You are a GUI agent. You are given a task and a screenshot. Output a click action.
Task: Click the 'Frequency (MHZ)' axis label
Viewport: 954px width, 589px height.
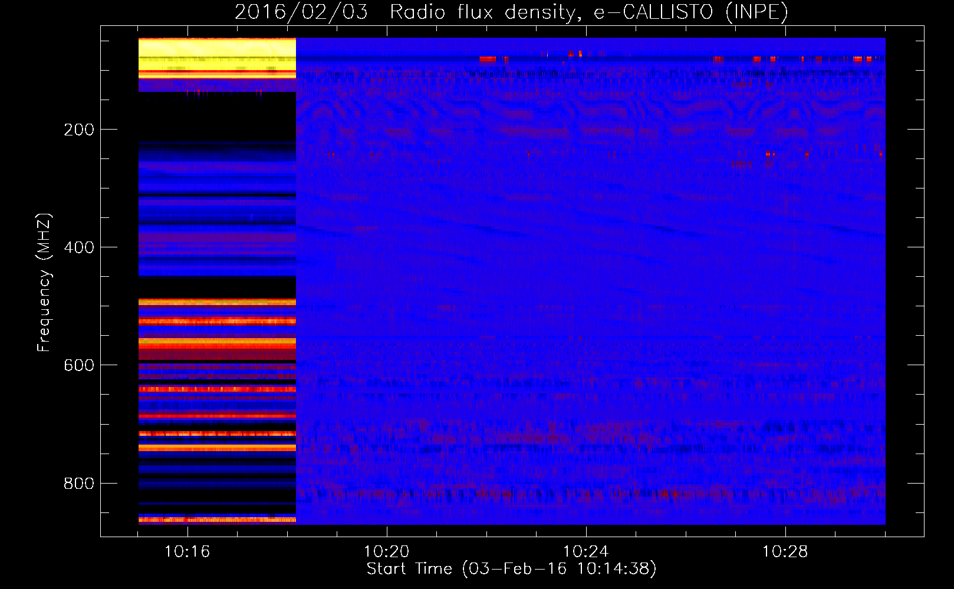[x=44, y=283]
